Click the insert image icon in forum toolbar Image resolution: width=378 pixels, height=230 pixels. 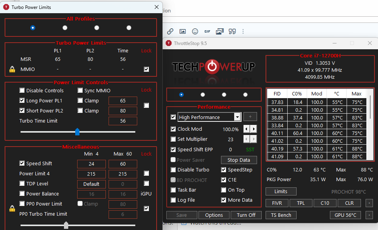click(x=183, y=31)
